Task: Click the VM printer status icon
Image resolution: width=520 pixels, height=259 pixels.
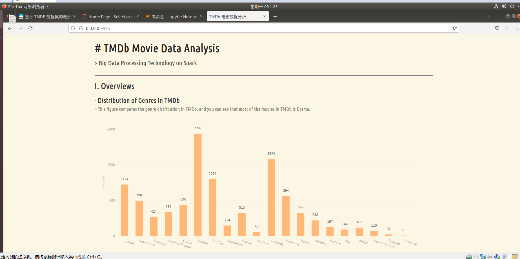Action: (x=490, y=256)
